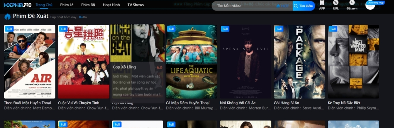Open the Cuộc Vui Và Chuyện Tình poster
Image resolution: width=394 pixels, height=128 pixels.
(x=84, y=62)
